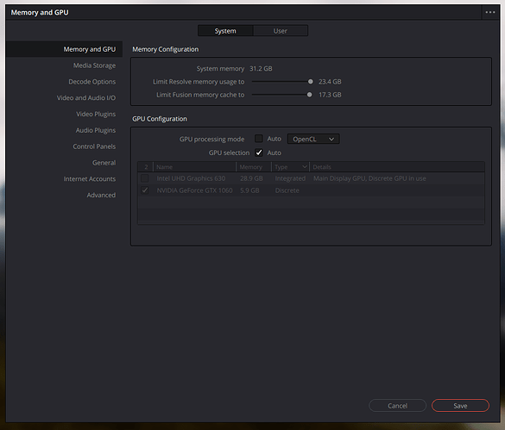Disable the GPU selection Auto checkbox

pyautogui.click(x=259, y=153)
